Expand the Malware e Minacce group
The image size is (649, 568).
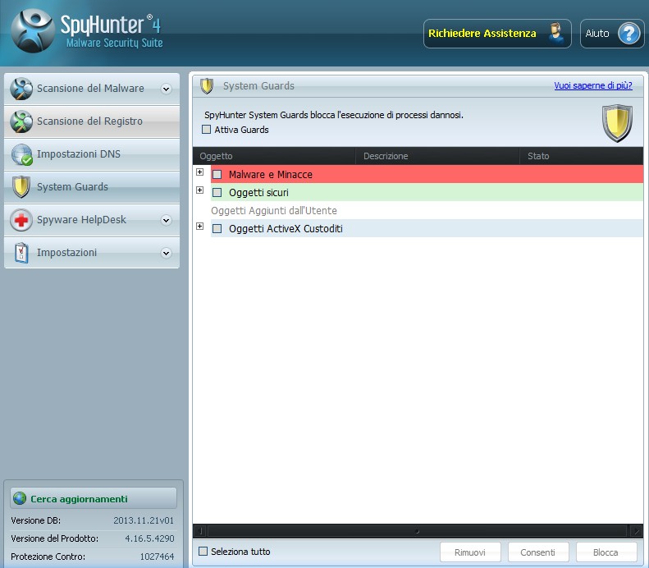pos(200,172)
